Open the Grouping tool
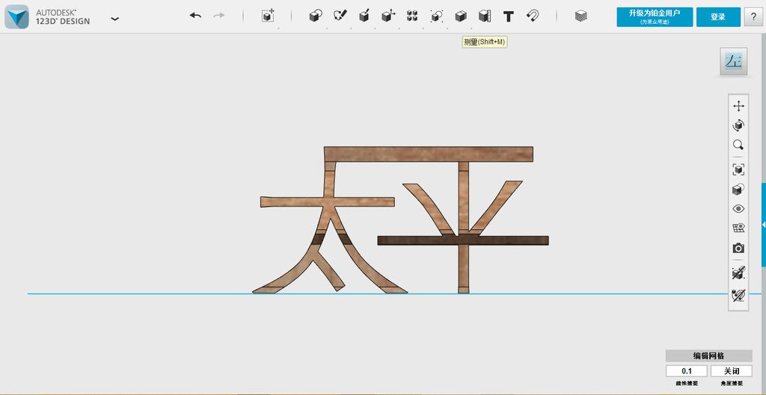 coord(436,16)
